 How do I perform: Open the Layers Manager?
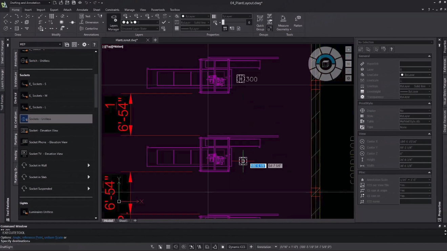coord(113,22)
